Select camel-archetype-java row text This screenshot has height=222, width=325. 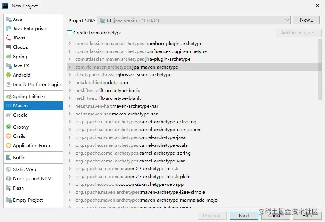pyautogui.click(x=130, y=137)
